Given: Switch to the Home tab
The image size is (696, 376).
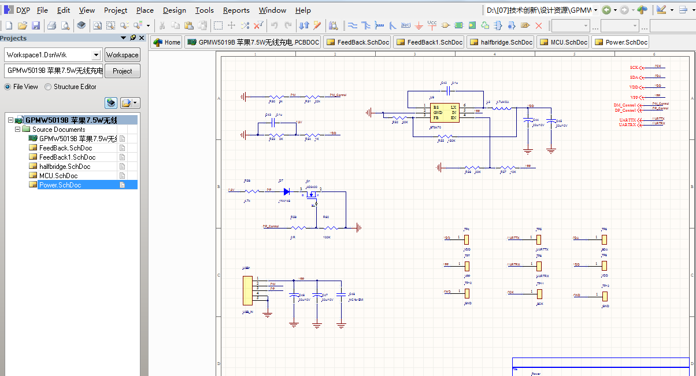Looking at the screenshot, I should pyautogui.click(x=167, y=42).
